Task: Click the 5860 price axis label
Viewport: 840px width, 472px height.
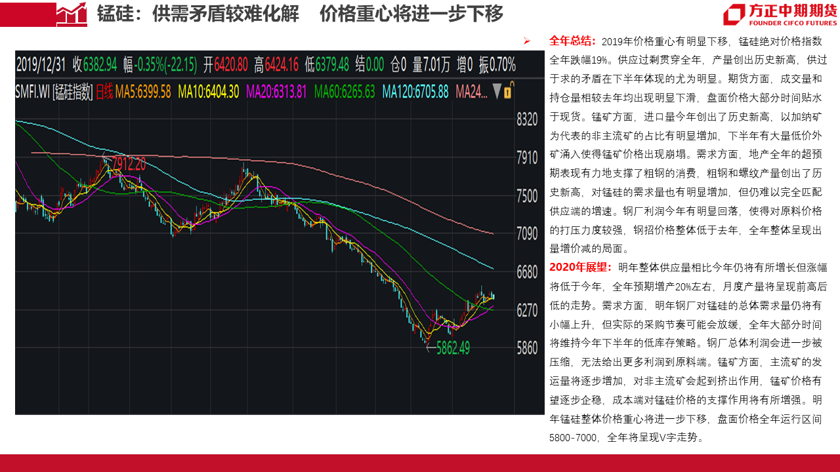Action: coord(528,347)
